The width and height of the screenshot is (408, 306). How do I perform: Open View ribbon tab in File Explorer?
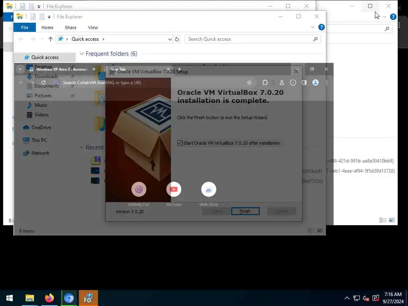click(93, 27)
